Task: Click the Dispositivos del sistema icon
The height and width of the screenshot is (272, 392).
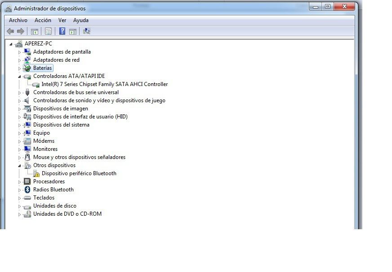Action: point(27,125)
